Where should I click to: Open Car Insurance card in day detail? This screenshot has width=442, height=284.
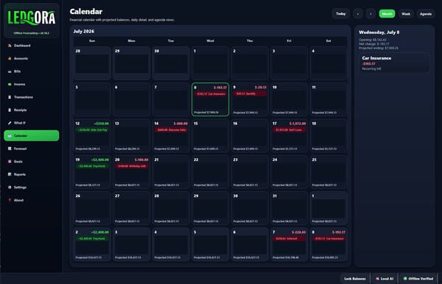pos(394,63)
